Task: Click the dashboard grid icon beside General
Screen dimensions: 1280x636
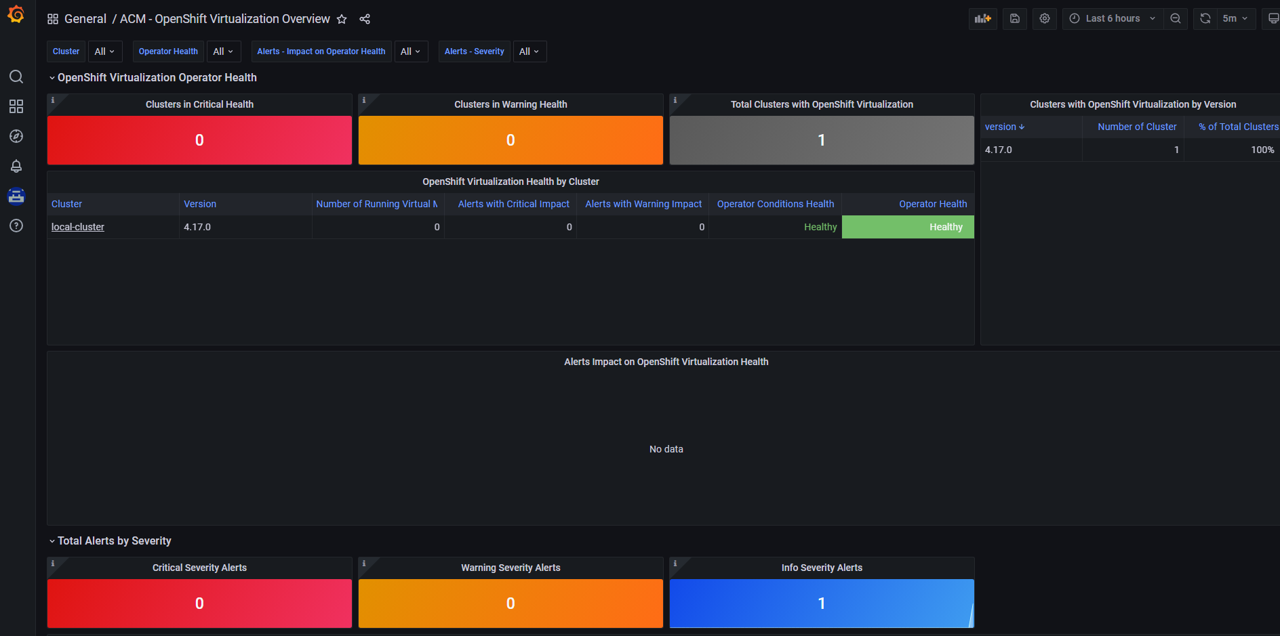Action: tap(53, 19)
